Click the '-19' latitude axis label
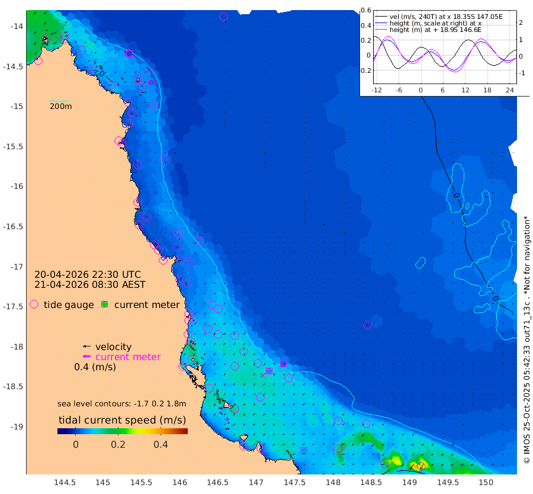The image size is (533, 494). [x=17, y=426]
